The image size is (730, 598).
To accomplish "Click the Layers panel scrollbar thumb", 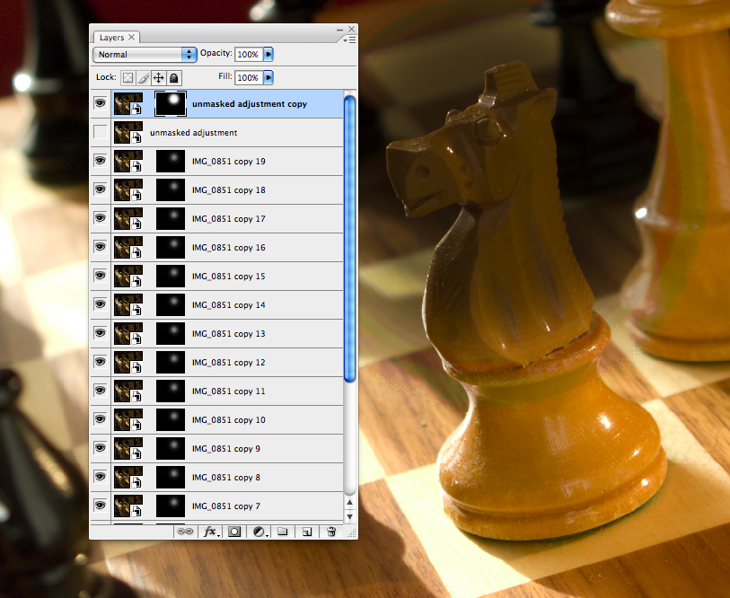I will tap(349, 239).
